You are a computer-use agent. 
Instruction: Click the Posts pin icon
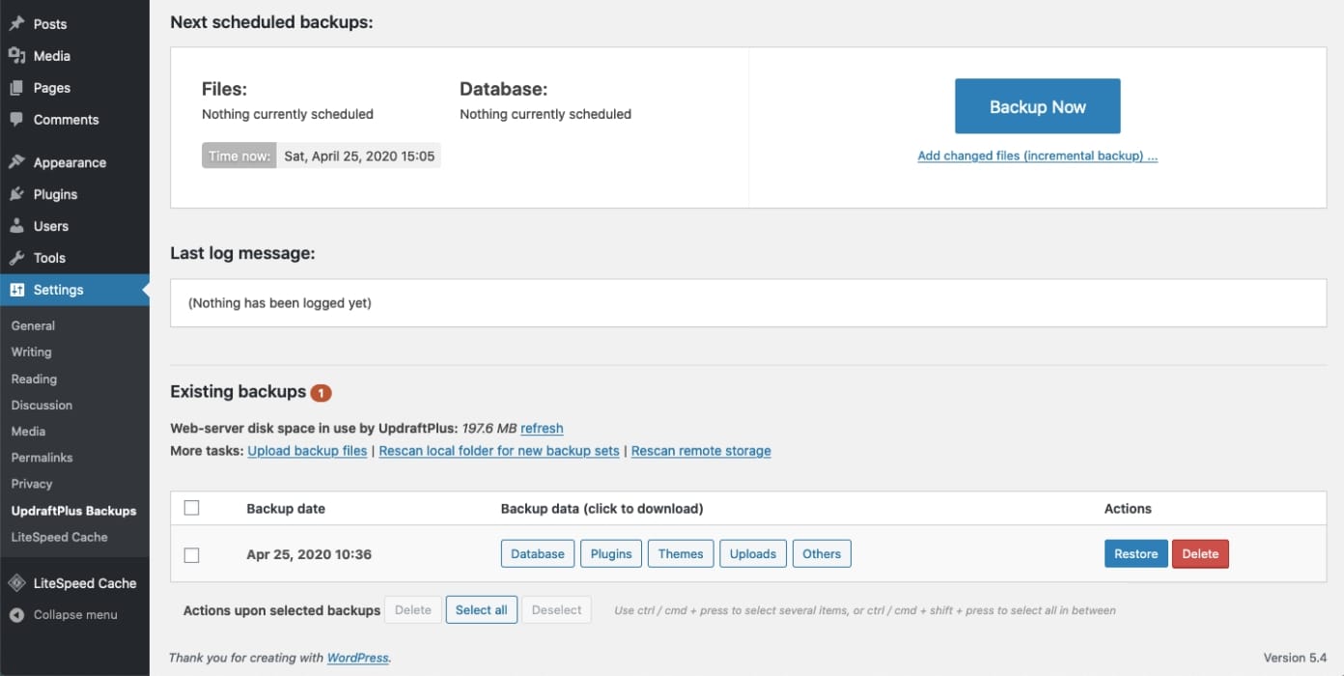[16, 24]
